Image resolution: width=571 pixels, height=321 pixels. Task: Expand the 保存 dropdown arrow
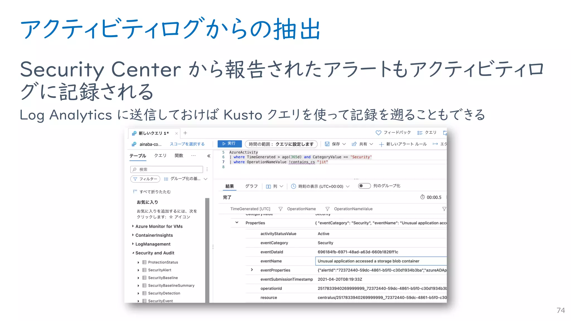[344, 144]
